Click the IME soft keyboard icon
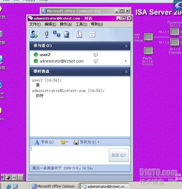The height and width of the screenshot is (189, 182). pos(20,178)
